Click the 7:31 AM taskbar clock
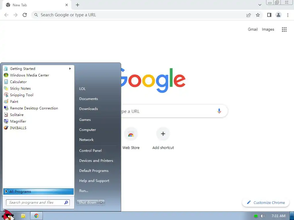 [278, 216]
